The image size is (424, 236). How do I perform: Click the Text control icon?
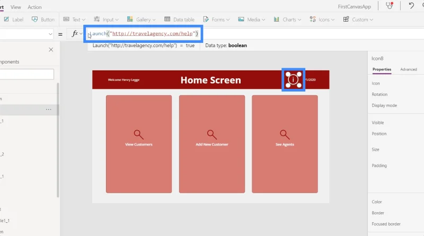66,19
